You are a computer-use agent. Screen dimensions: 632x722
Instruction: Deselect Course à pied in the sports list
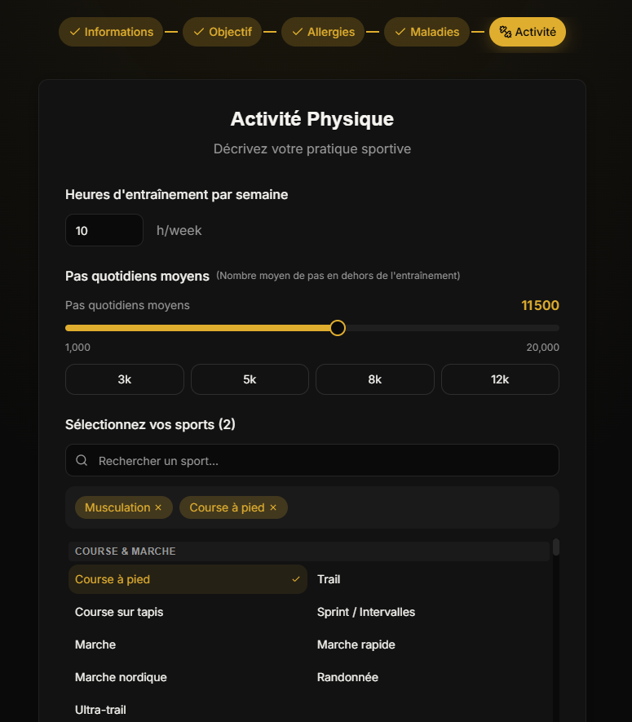pyautogui.click(x=188, y=579)
